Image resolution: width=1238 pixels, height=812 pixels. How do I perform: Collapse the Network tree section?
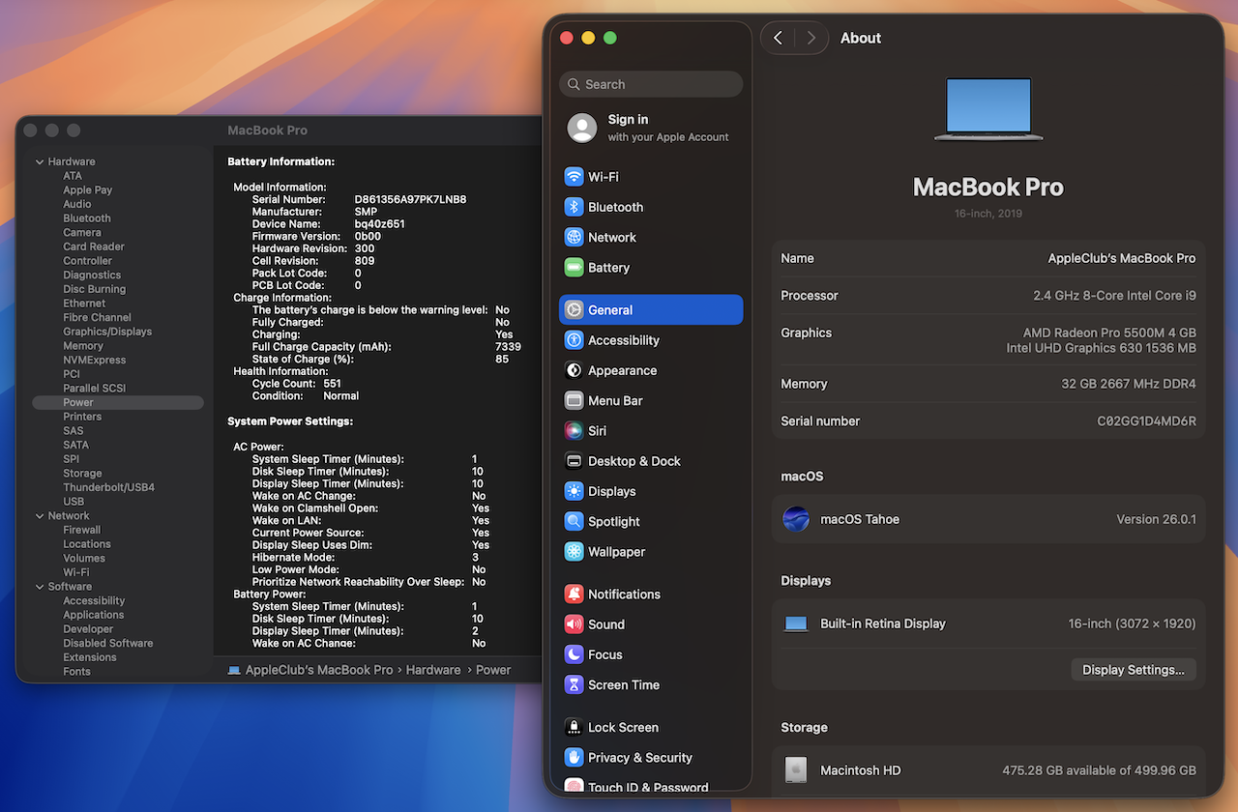pyautogui.click(x=40, y=516)
